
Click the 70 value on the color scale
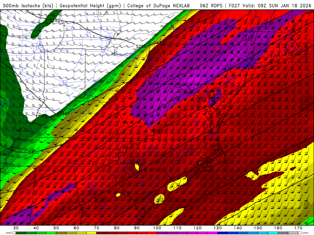pyautogui.click(x=97, y=228)
